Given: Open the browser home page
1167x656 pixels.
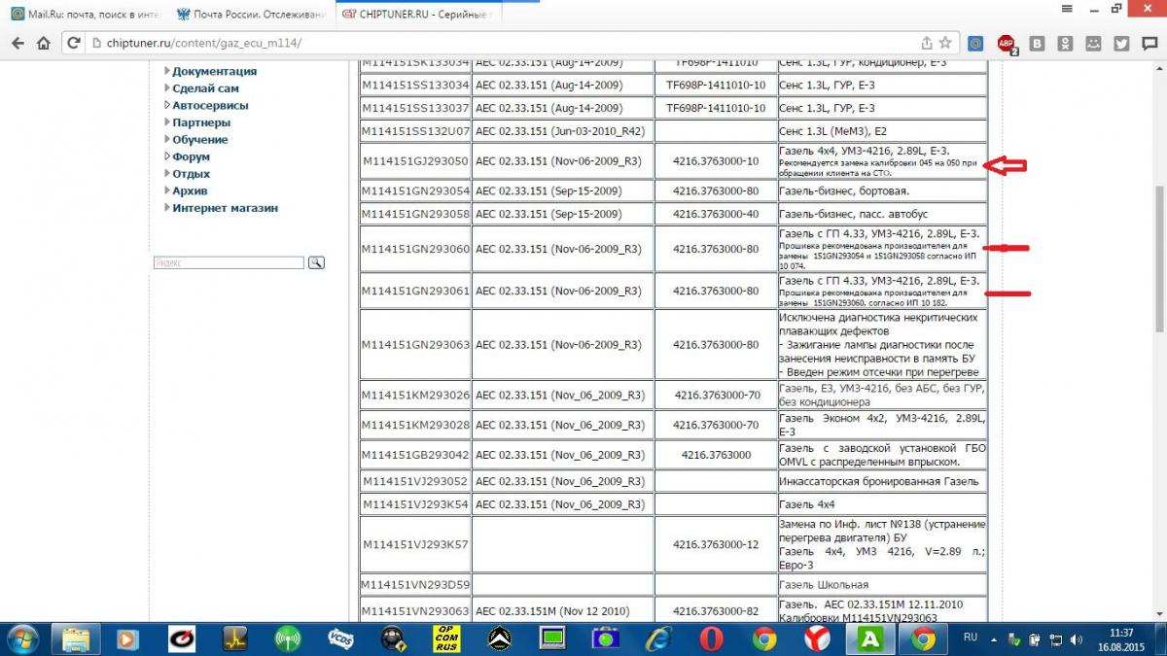Looking at the screenshot, I should (44, 44).
